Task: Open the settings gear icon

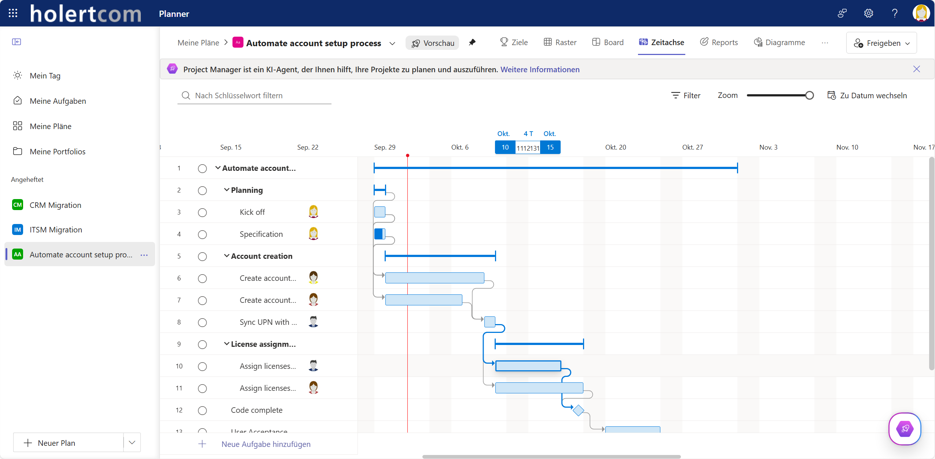Action: pyautogui.click(x=868, y=14)
